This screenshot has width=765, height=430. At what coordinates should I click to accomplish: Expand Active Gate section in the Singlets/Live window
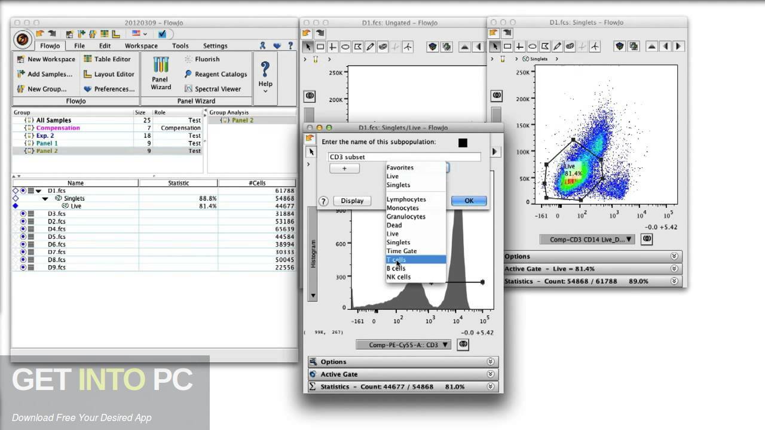(490, 374)
